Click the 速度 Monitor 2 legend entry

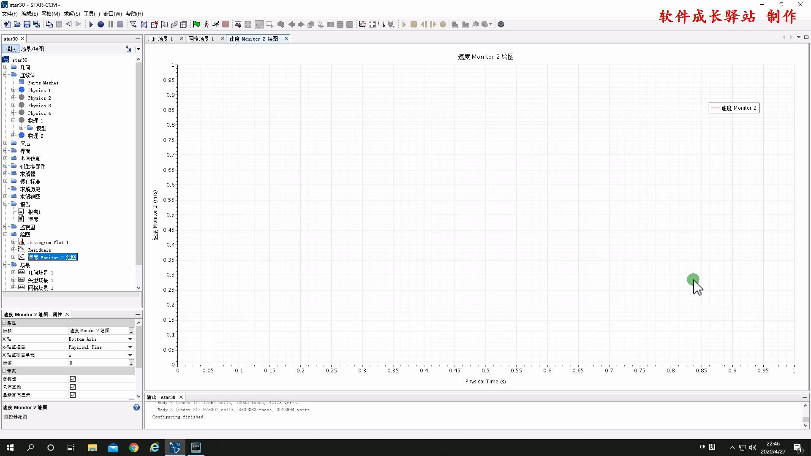coord(734,108)
